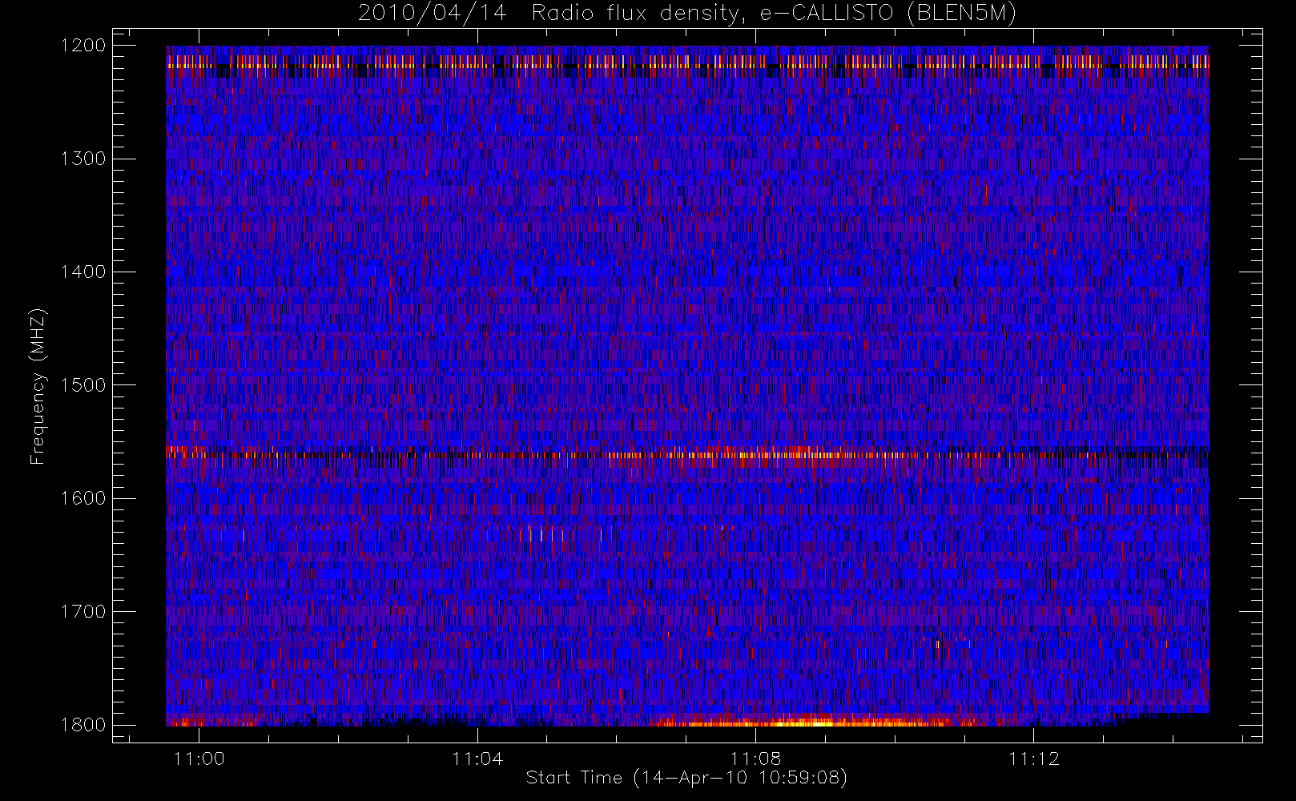Select the Frequency (MHZ) axis label
The image size is (1296, 801).
38,386
